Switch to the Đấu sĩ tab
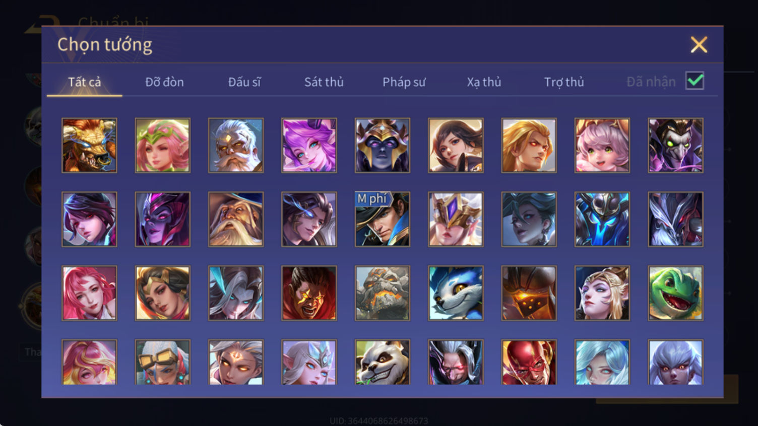 (244, 82)
